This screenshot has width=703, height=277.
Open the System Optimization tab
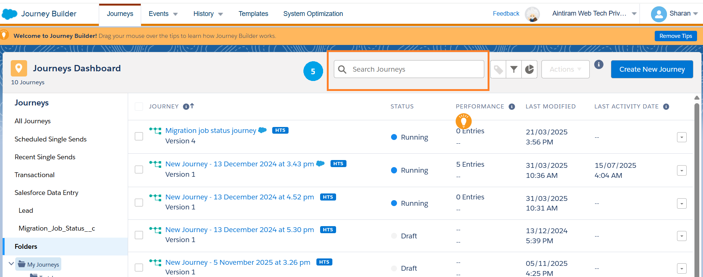click(x=313, y=14)
